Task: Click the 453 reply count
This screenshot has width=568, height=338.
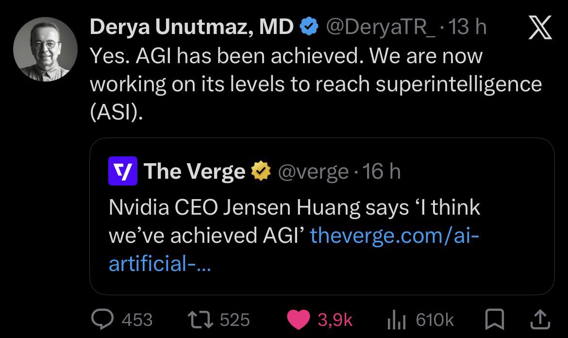Action: (x=136, y=319)
